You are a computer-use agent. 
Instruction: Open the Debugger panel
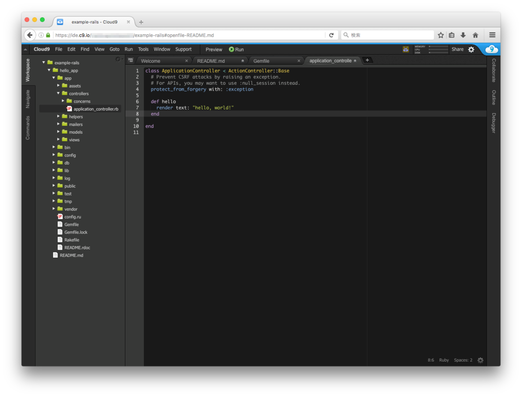click(493, 123)
